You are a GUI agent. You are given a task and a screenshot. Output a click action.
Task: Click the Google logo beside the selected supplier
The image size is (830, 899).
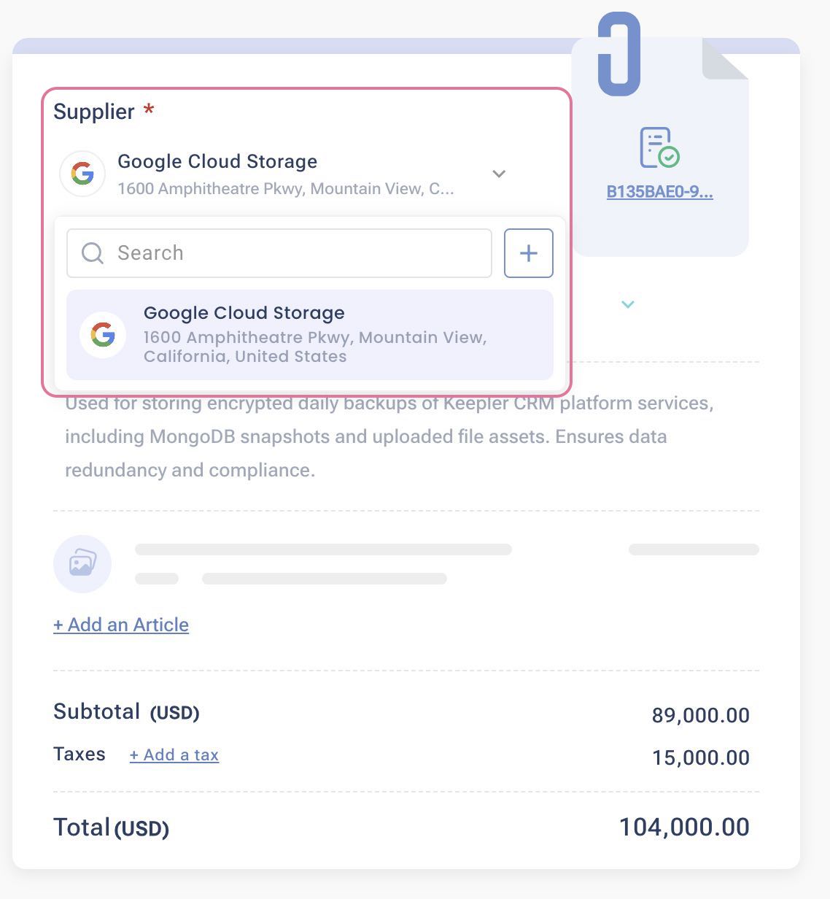(82, 174)
